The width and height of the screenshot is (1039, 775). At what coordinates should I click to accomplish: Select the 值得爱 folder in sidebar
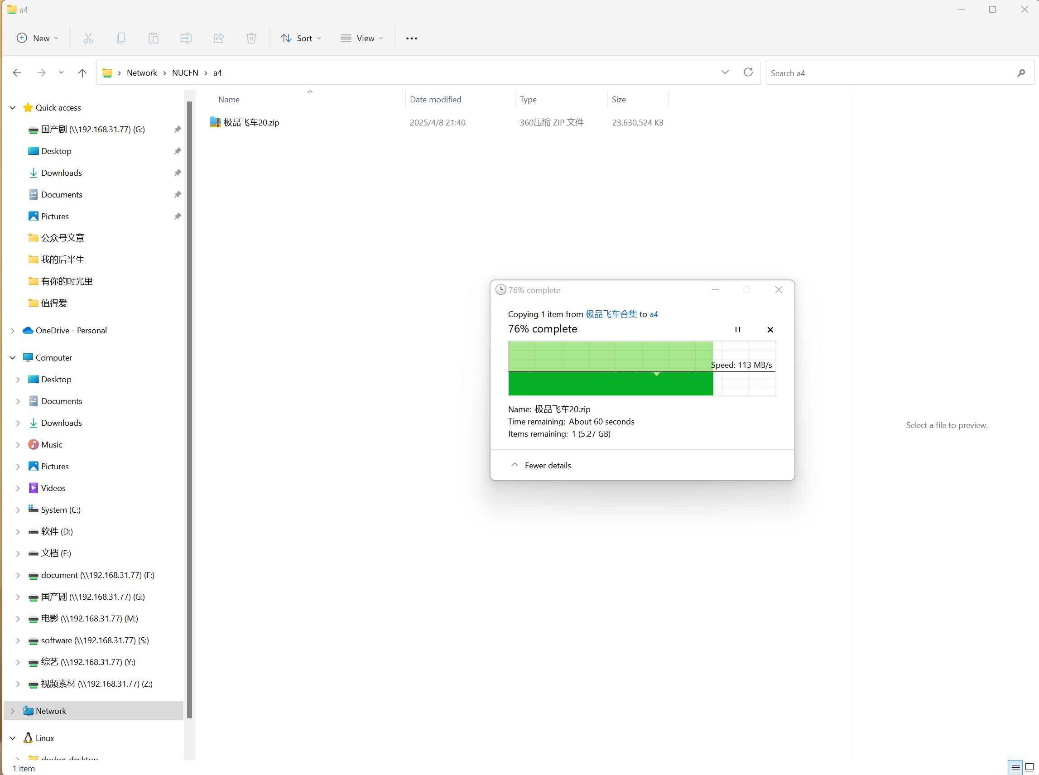pyautogui.click(x=54, y=303)
